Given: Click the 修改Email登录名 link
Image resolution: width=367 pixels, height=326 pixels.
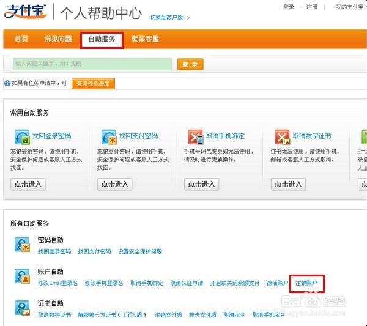Looking at the screenshot, I should point(58,283).
